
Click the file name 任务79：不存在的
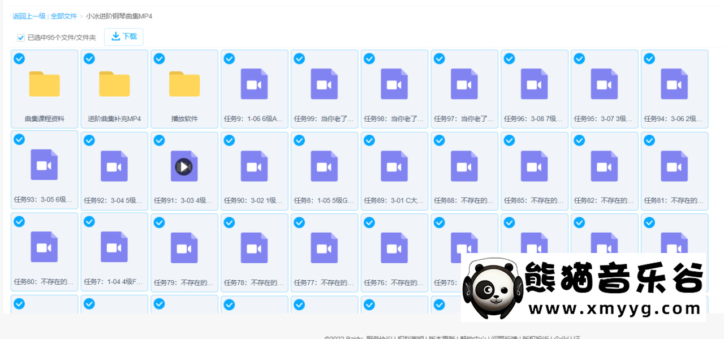pos(184,282)
